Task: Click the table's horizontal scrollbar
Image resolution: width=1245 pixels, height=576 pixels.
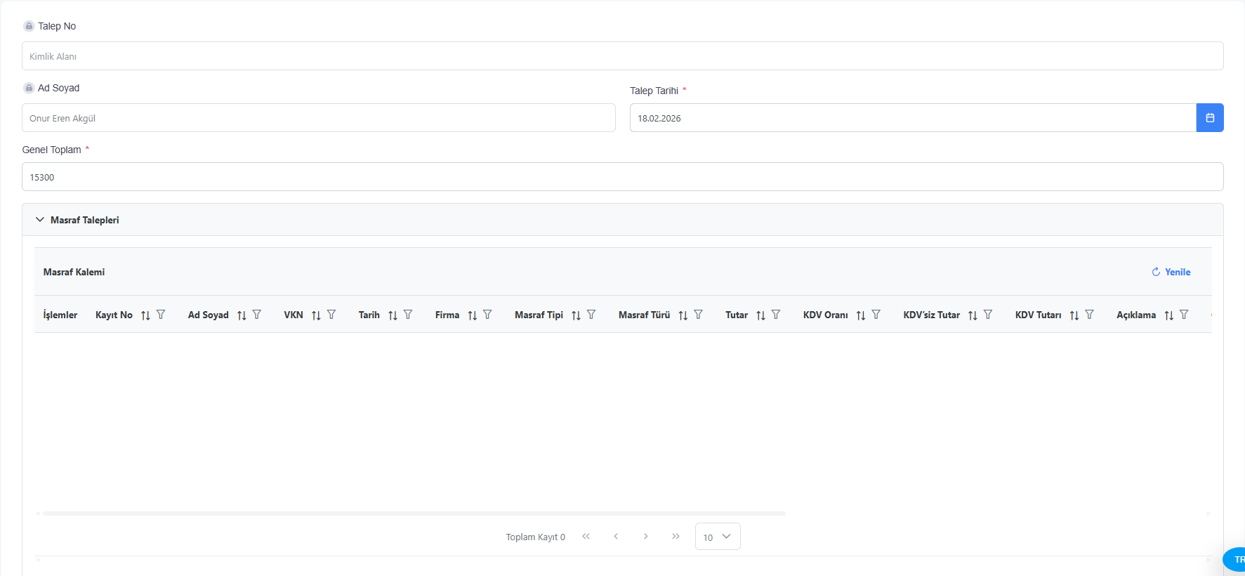Action: click(x=414, y=513)
